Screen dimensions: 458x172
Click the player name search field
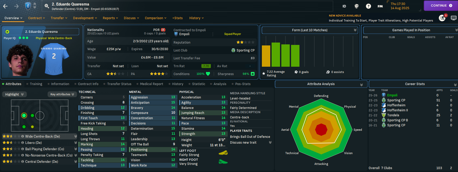pos(187,6)
